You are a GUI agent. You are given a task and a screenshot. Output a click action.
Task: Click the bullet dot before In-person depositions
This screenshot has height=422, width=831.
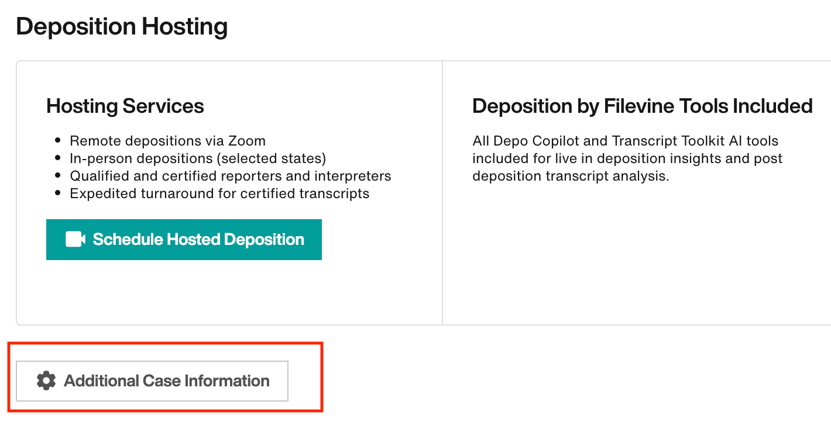click(57, 158)
